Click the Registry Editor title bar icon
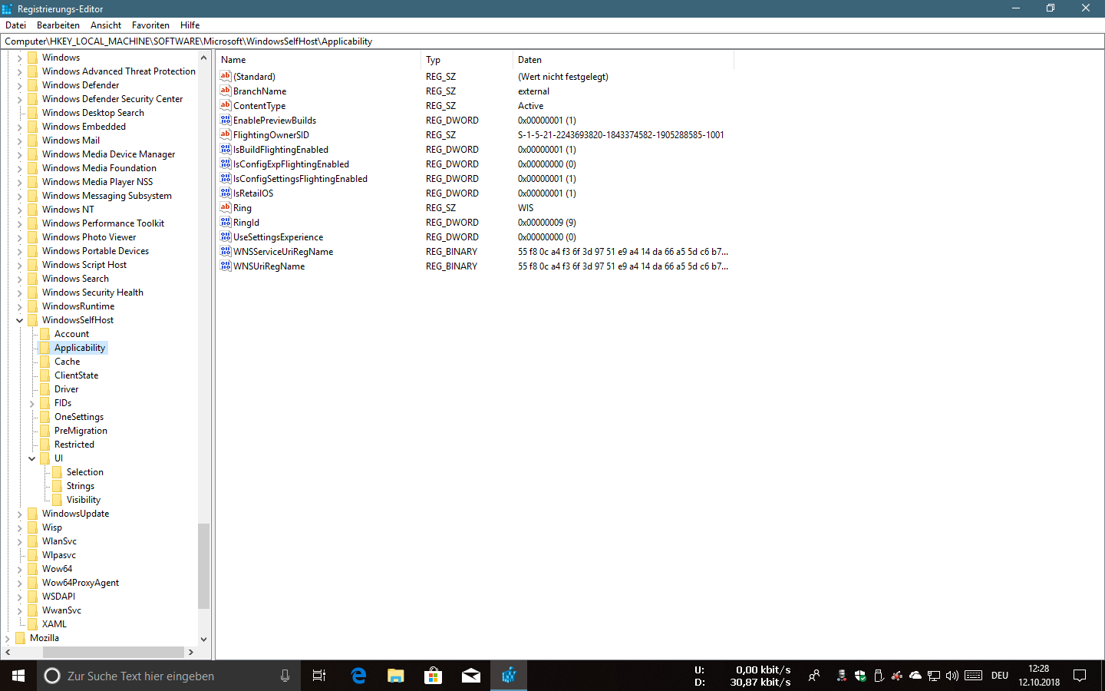Image resolution: width=1105 pixels, height=691 pixels. tap(7, 8)
